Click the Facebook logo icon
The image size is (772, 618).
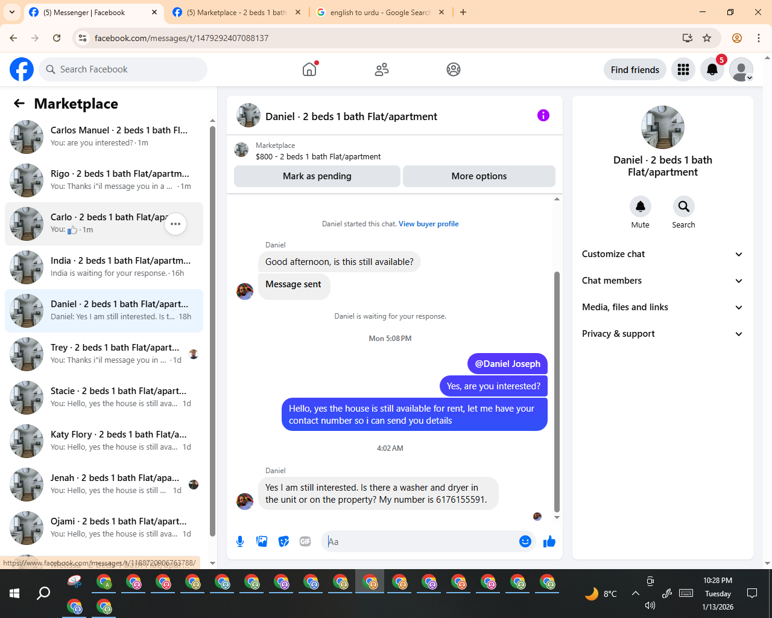[x=22, y=69]
